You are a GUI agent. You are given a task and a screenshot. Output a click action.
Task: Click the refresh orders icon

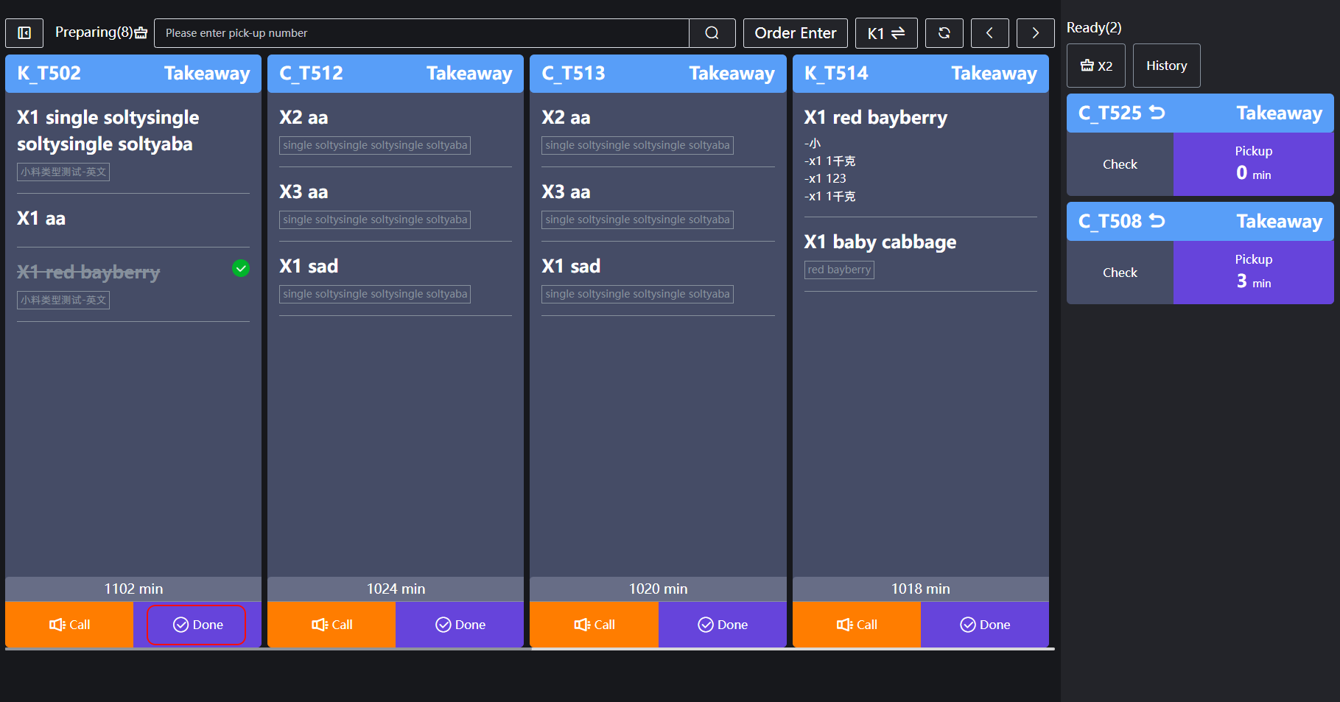(x=944, y=33)
